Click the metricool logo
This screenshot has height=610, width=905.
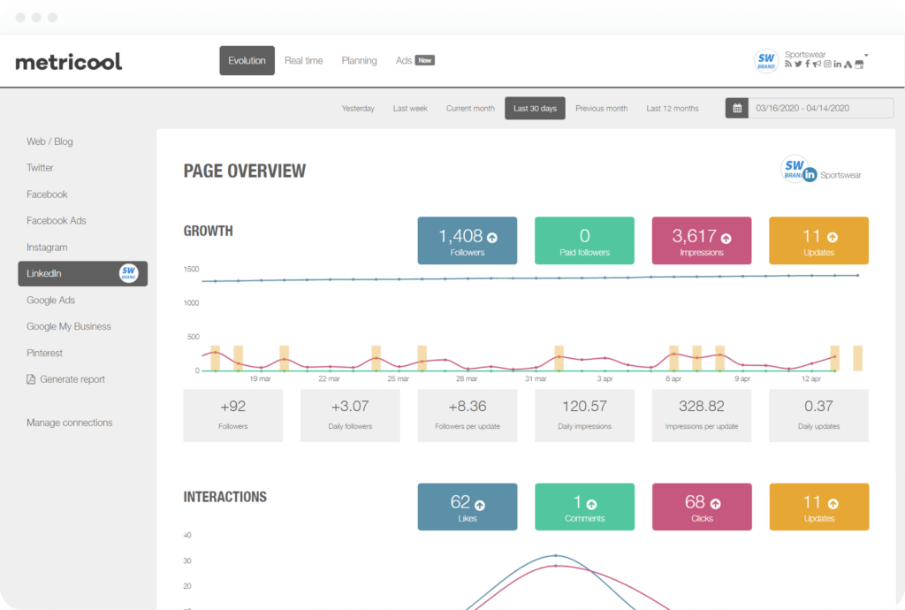coord(69,61)
